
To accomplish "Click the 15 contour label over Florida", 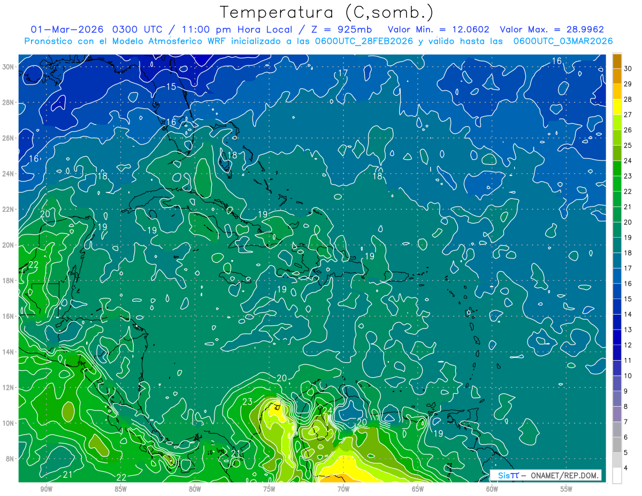I will (171, 87).
